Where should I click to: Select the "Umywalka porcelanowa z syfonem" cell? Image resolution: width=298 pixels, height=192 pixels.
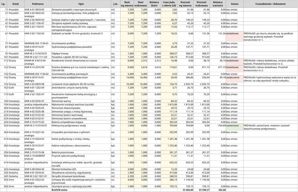pos(81,134)
